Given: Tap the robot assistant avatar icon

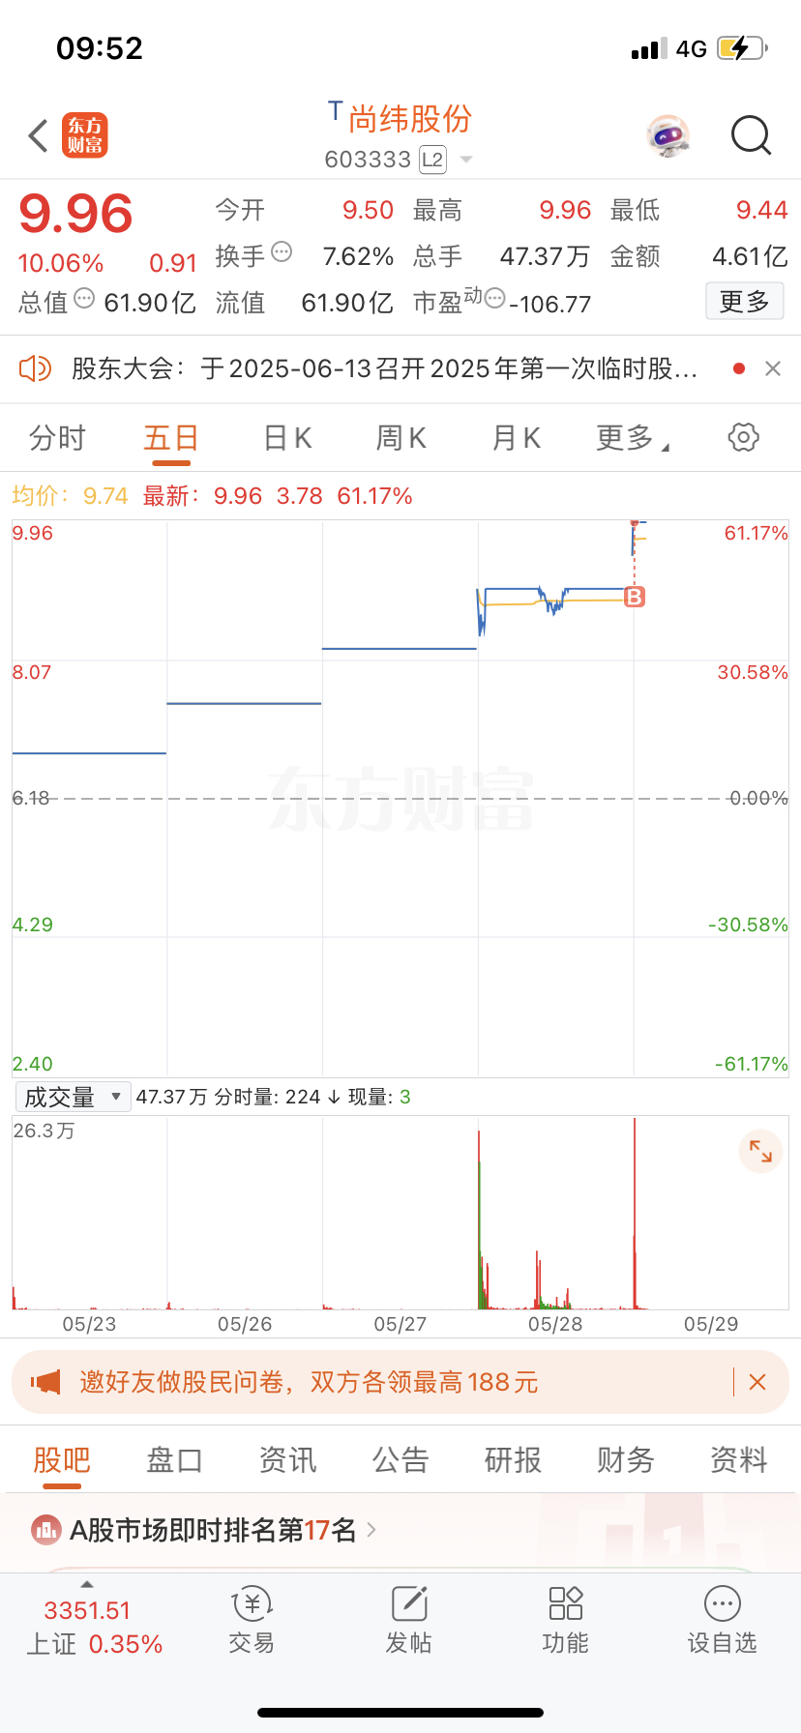Looking at the screenshot, I should (667, 136).
